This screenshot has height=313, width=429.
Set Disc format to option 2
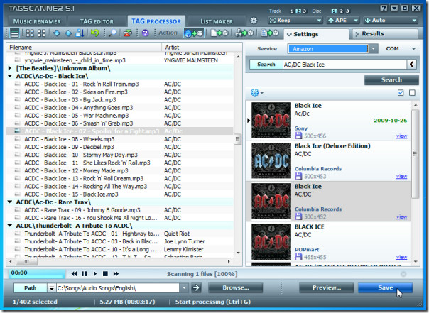[x=341, y=11]
